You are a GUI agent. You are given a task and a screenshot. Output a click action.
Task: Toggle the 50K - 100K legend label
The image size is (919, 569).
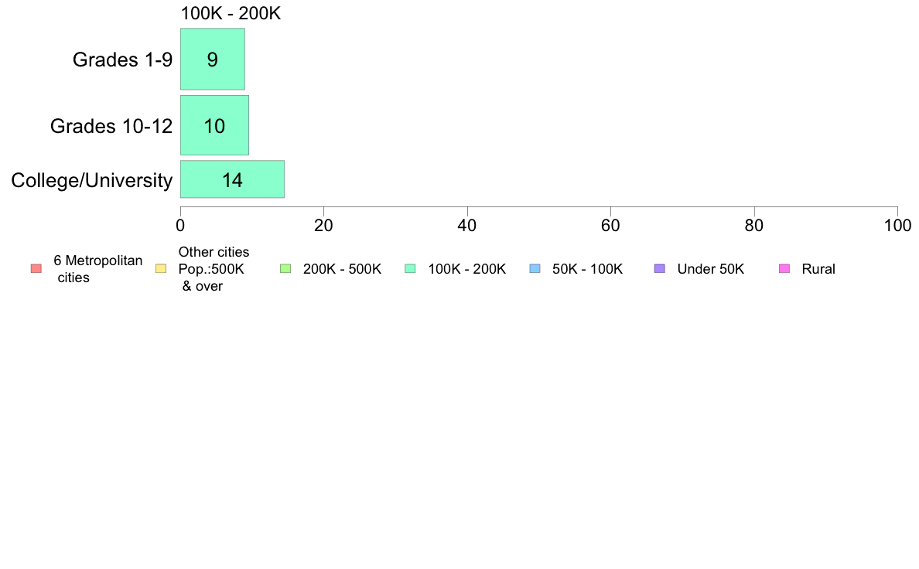[x=587, y=269]
